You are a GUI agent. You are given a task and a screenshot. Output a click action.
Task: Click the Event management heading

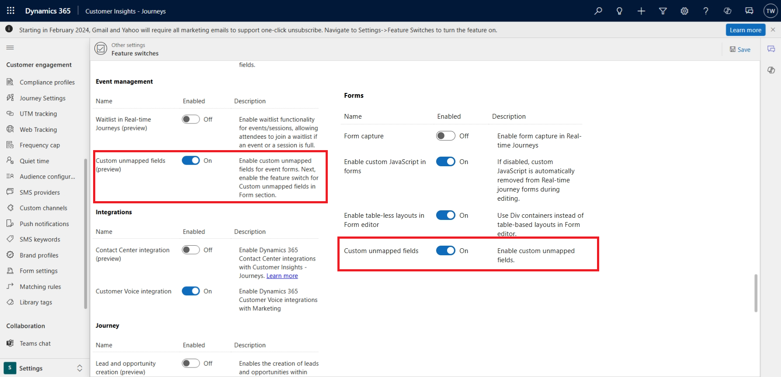pyautogui.click(x=124, y=82)
